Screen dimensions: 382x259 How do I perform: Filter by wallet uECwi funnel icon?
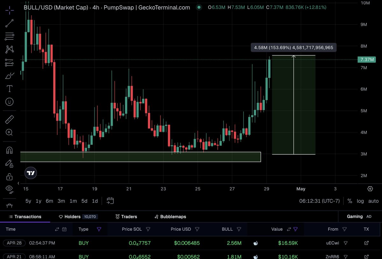(346, 243)
